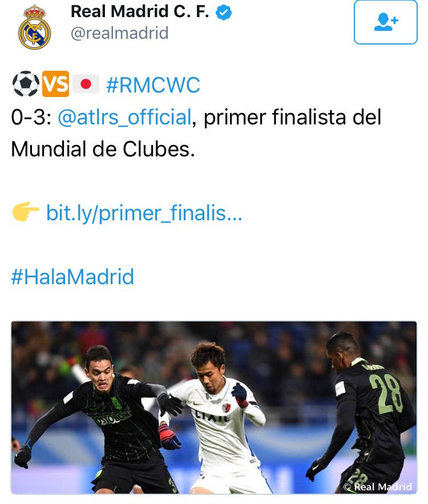Tap the blue verified badge
The image size is (428, 504).
(223, 13)
